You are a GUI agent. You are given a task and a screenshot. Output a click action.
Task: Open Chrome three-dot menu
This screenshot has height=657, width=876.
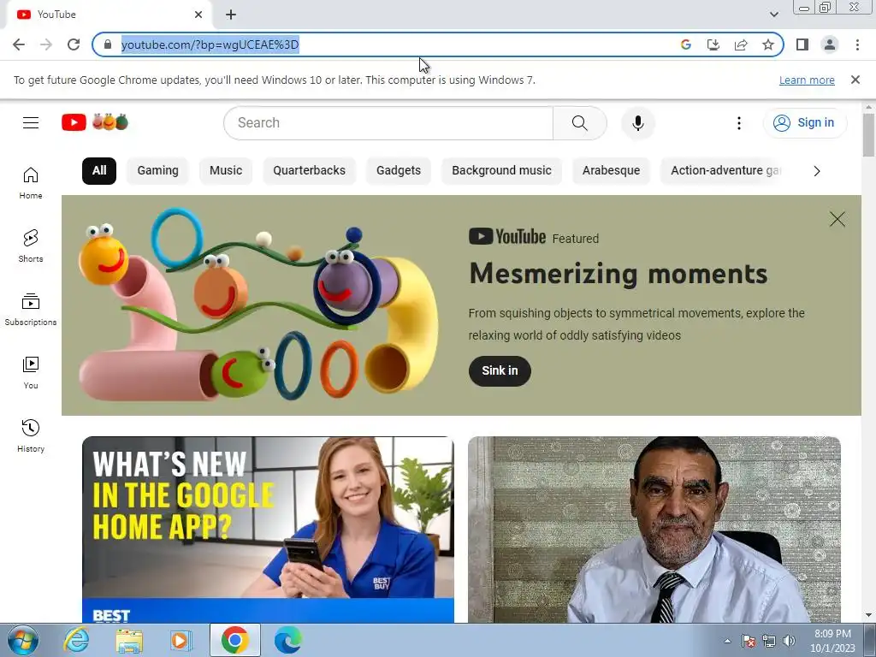pyautogui.click(x=857, y=44)
